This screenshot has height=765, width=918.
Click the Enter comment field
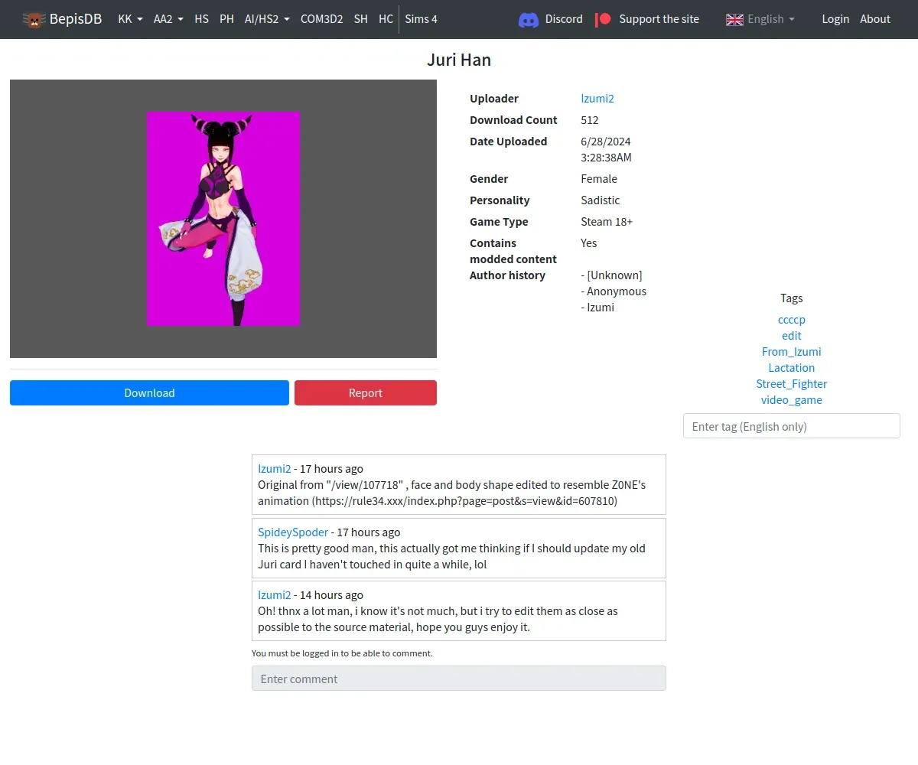[x=459, y=679]
